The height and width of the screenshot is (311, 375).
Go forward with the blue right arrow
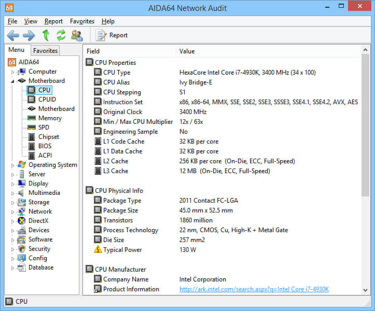pos(29,35)
